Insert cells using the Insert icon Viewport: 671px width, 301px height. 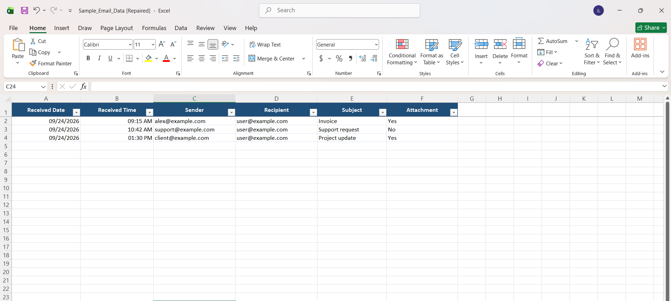[481, 44]
